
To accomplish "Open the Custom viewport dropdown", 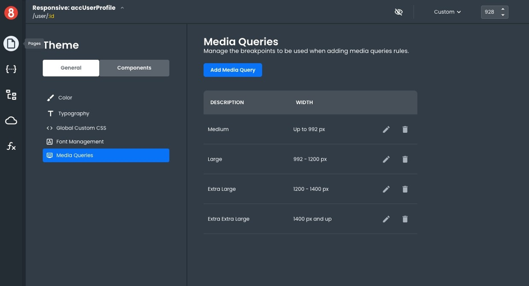I will coord(447,12).
